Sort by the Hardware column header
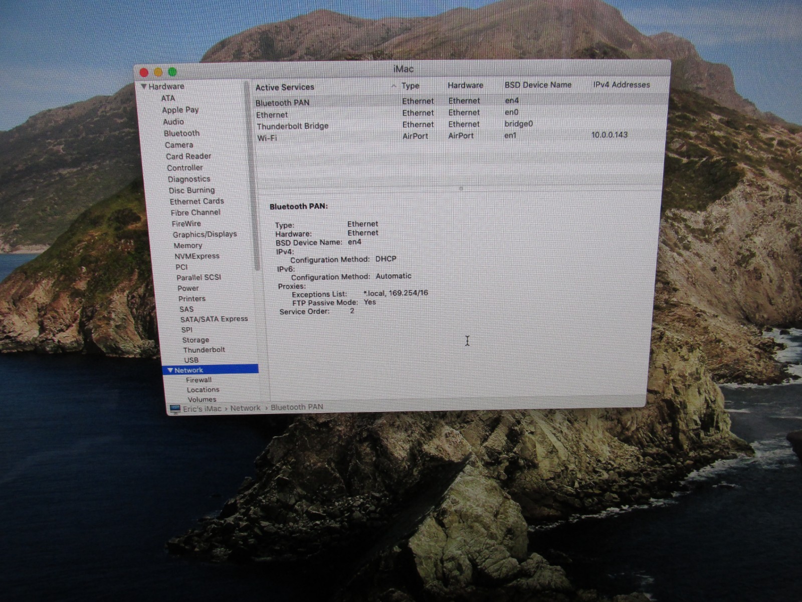 (x=465, y=85)
